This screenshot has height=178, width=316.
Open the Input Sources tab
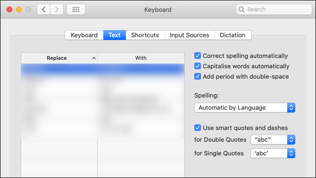pos(190,35)
